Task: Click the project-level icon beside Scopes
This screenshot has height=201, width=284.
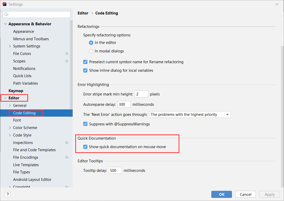Action: [x=67, y=61]
